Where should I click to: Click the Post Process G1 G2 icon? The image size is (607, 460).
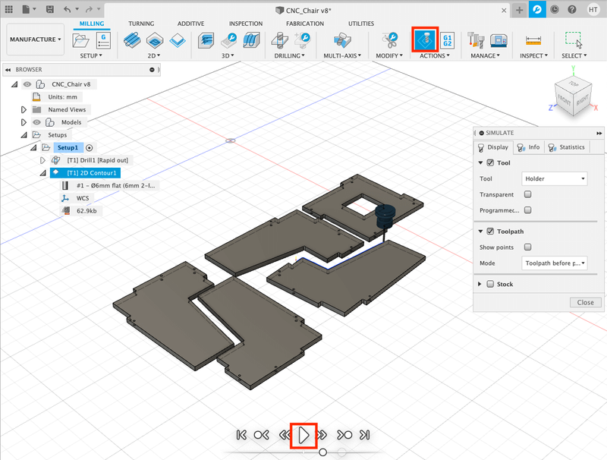(448, 40)
